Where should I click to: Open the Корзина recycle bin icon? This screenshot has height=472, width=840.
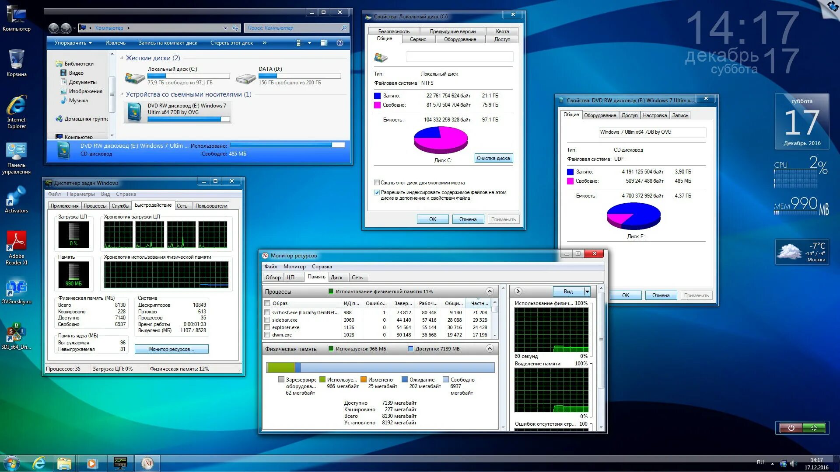(16, 63)
